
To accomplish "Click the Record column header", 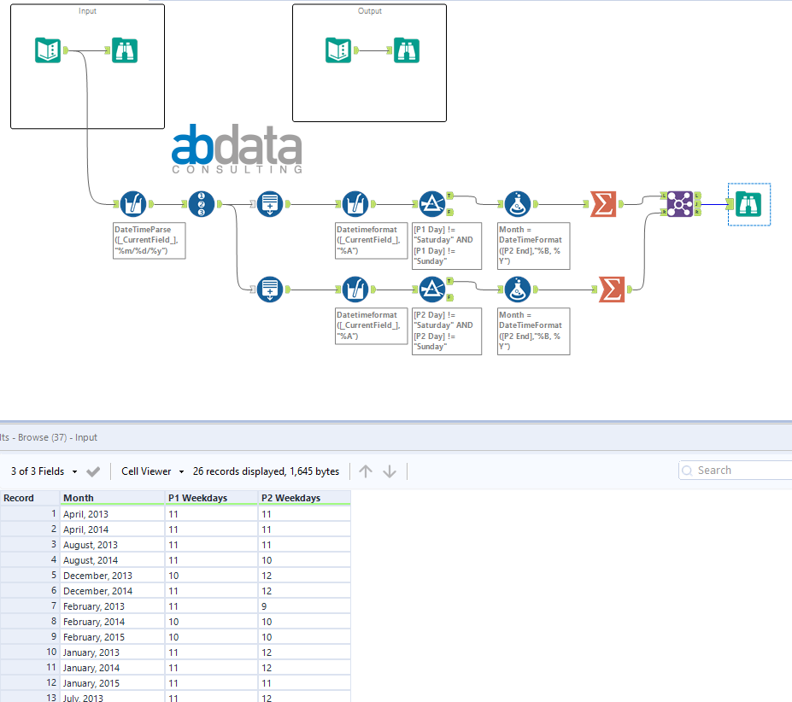I will pos(30,498).
